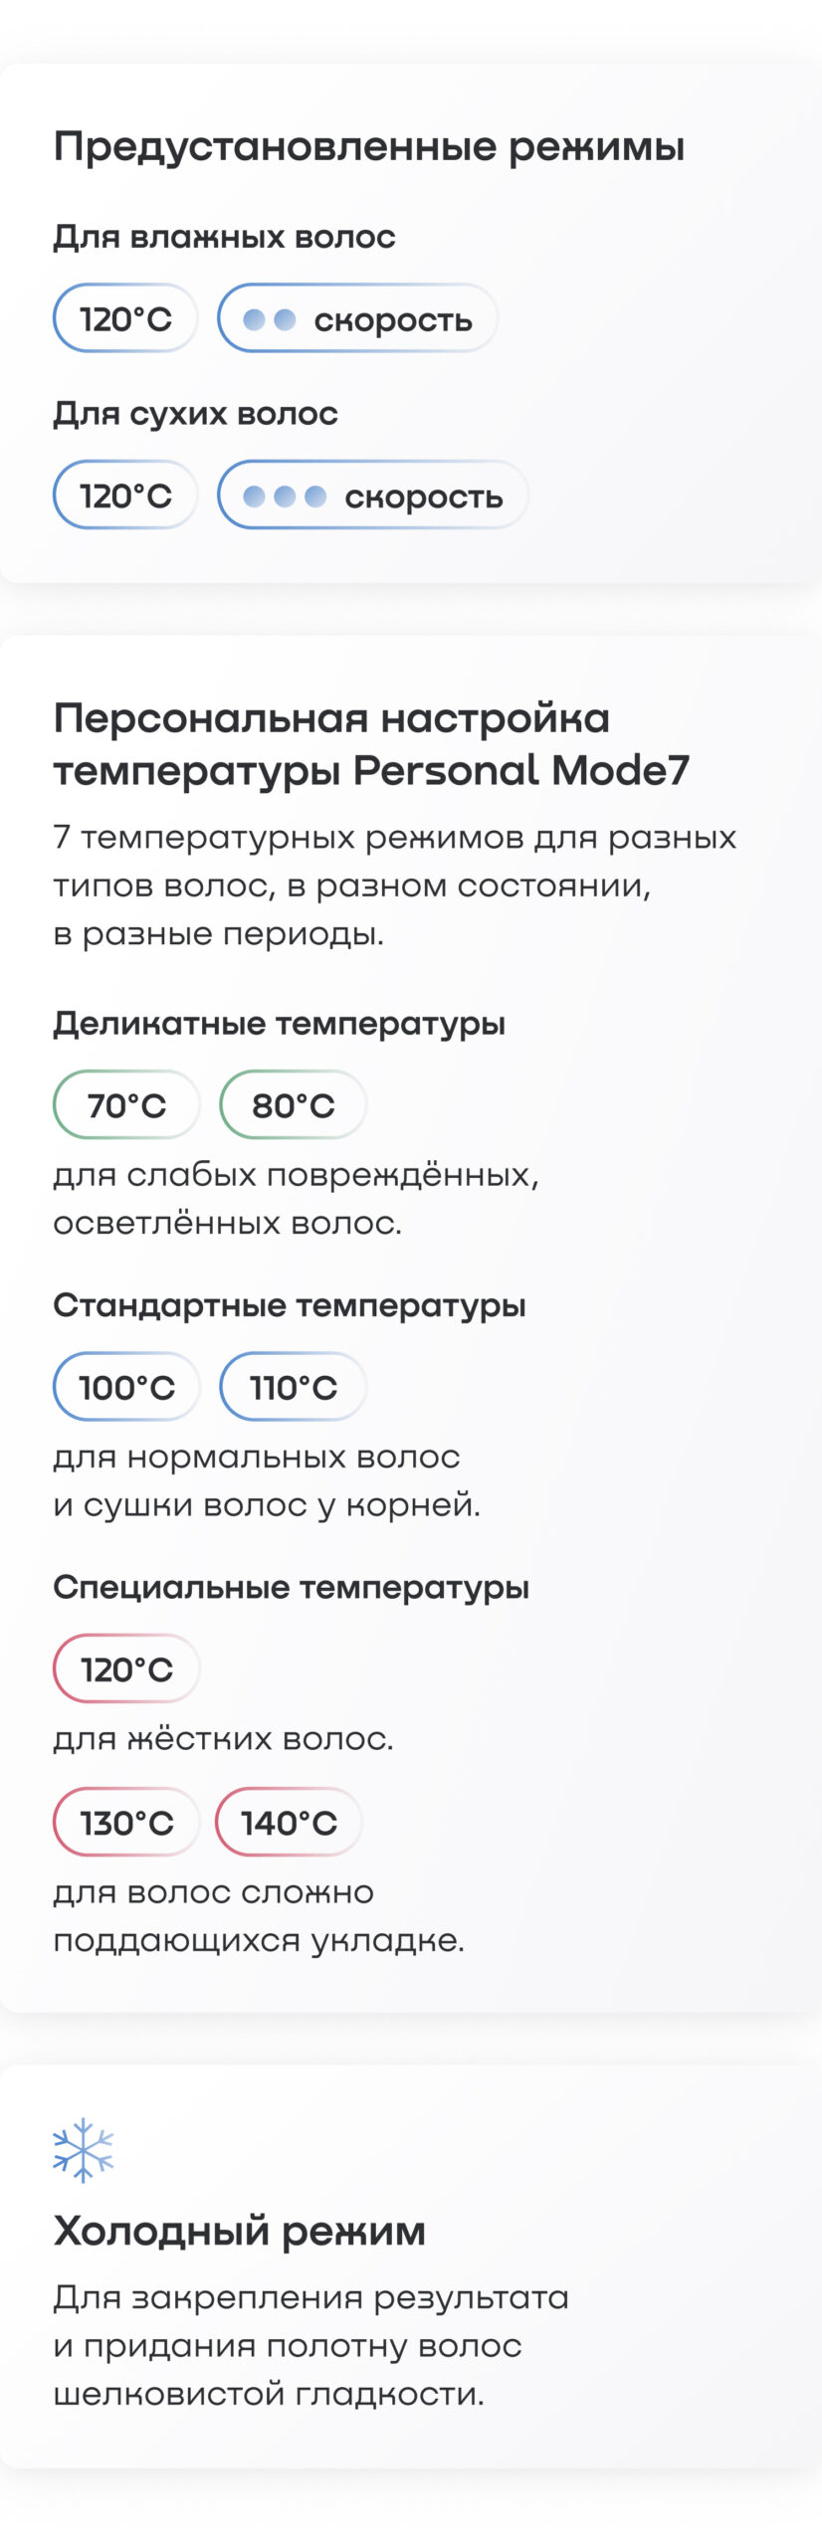
Task: Select the red 120°C special temperature
Action: 126,1668
